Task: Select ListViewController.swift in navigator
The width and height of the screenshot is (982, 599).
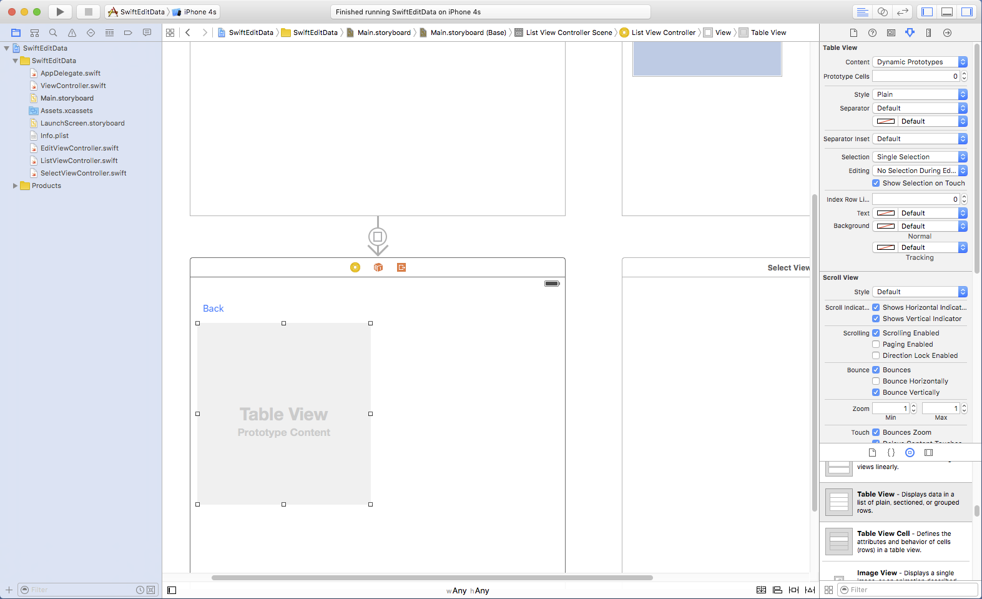Action: click(x=79, y=161)
